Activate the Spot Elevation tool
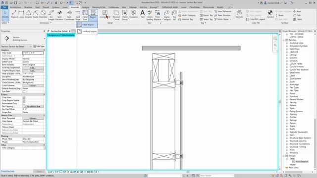 [x=59, y=15]
